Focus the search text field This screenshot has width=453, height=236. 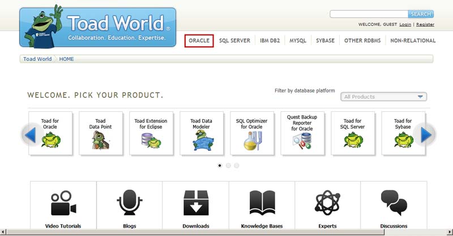click(369, 14)
